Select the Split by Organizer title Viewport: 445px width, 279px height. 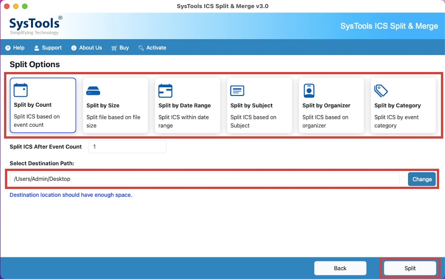point(326,105)
